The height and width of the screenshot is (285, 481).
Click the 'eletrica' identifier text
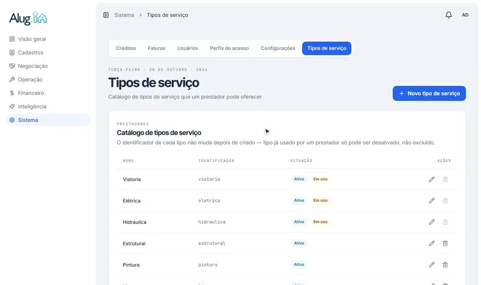[209, 200]
